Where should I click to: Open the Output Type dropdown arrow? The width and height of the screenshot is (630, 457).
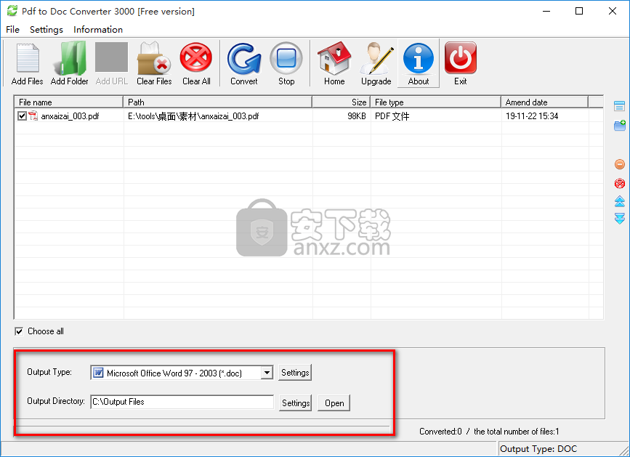(267, 373)
